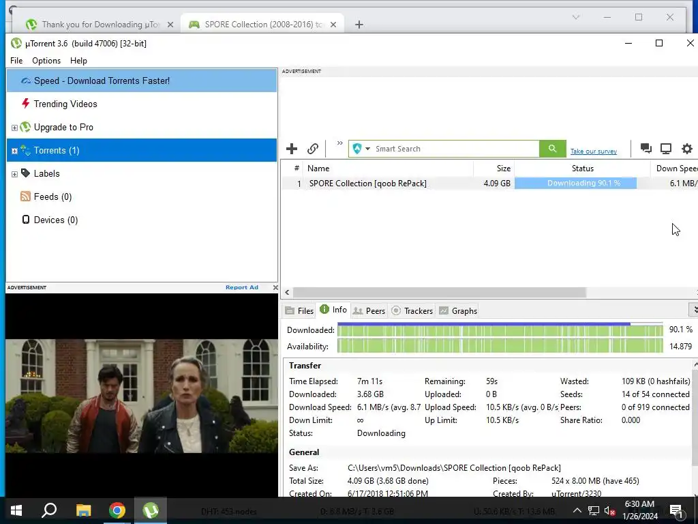Click the left arrow of torrent list scrollbar
This screenshot has width=698, height=524.
pyautogui.click(x=287, y=292)
